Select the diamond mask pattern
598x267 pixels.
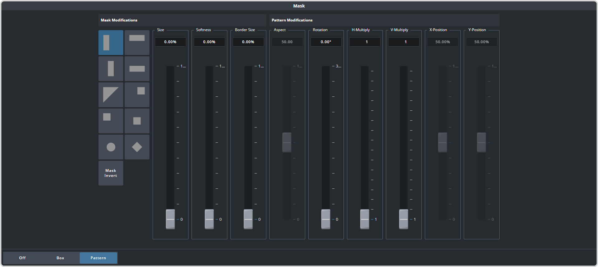point(137,147)
